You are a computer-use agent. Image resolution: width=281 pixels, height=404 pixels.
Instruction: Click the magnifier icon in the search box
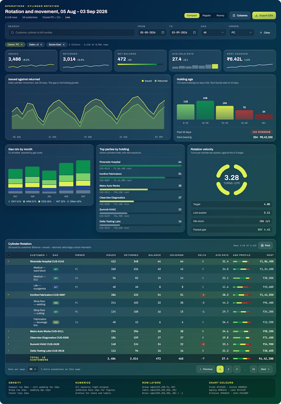tap(12, 32)
